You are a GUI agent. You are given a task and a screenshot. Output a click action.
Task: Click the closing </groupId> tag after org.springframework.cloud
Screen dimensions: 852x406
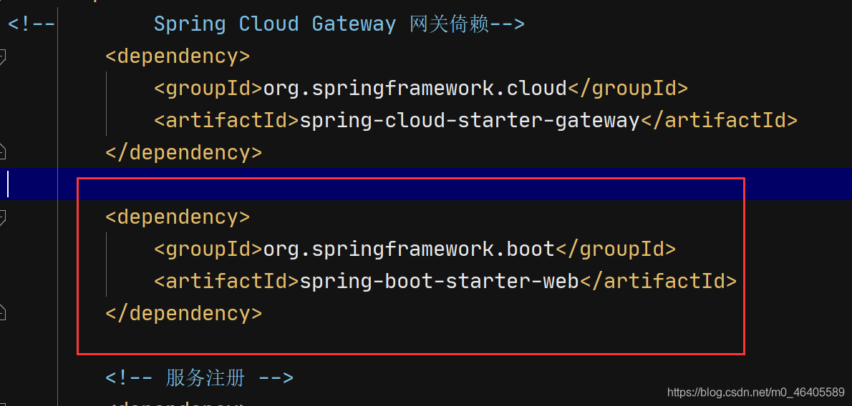[628, 89]
